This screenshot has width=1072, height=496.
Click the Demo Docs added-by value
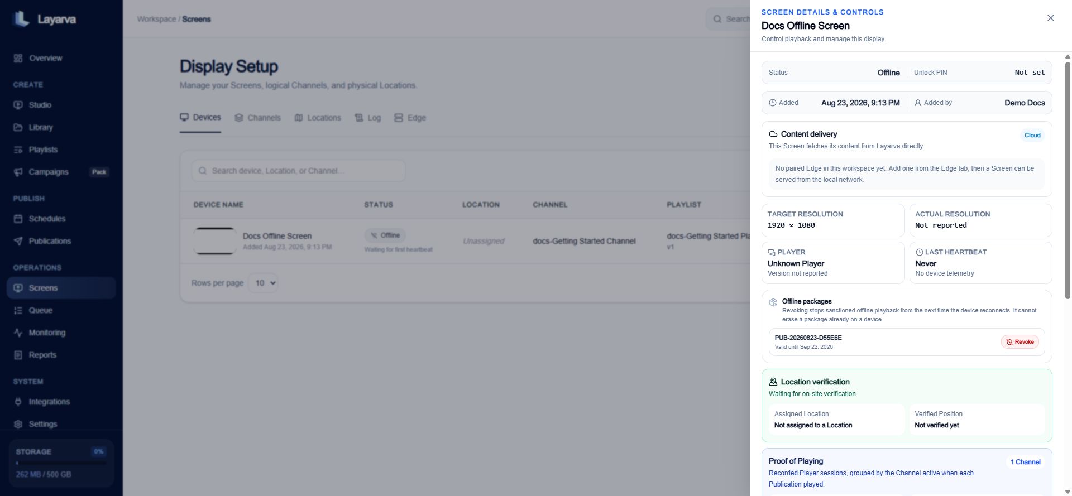(1025, 103)
